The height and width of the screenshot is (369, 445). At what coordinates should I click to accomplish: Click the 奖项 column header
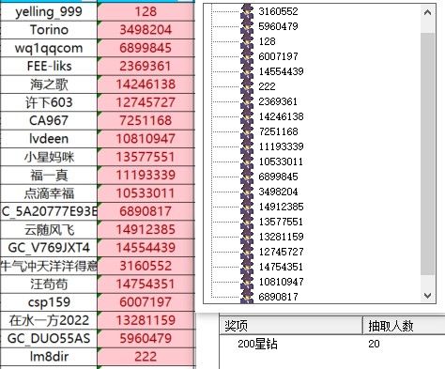coord(291,326)
